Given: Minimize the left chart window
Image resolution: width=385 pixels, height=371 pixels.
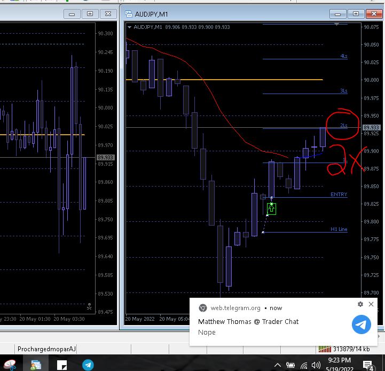Looking at the screenshot, I should coord(72,14).
